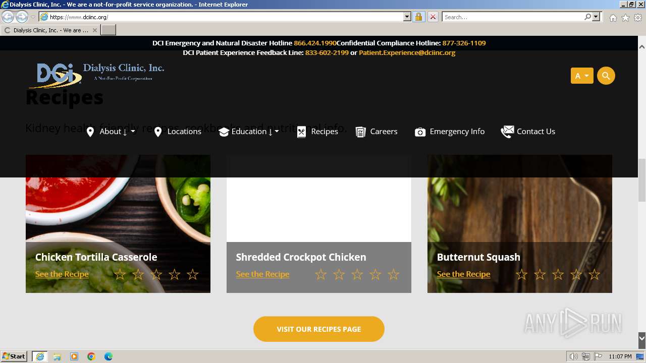Click the Locations pin icon
This screenshot has height=363, width=646.
[158, 132]
